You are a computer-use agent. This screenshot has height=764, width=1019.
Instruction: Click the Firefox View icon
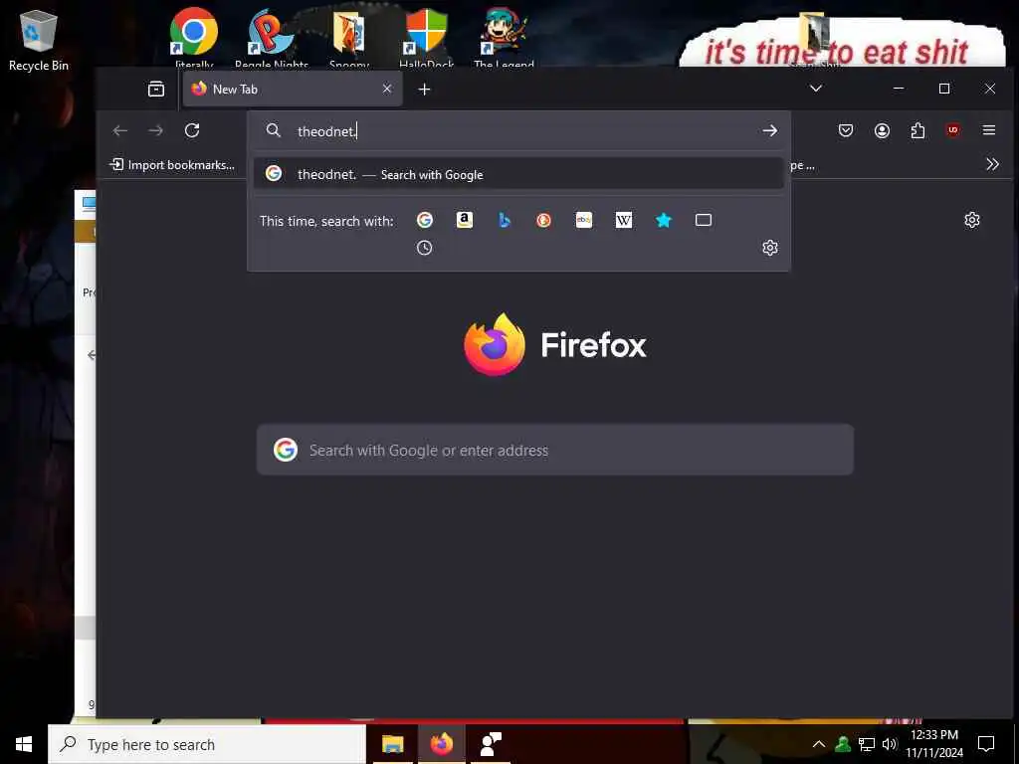(156, 89)
